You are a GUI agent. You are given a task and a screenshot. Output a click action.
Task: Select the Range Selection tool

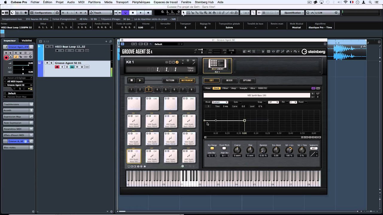[188, 13]
